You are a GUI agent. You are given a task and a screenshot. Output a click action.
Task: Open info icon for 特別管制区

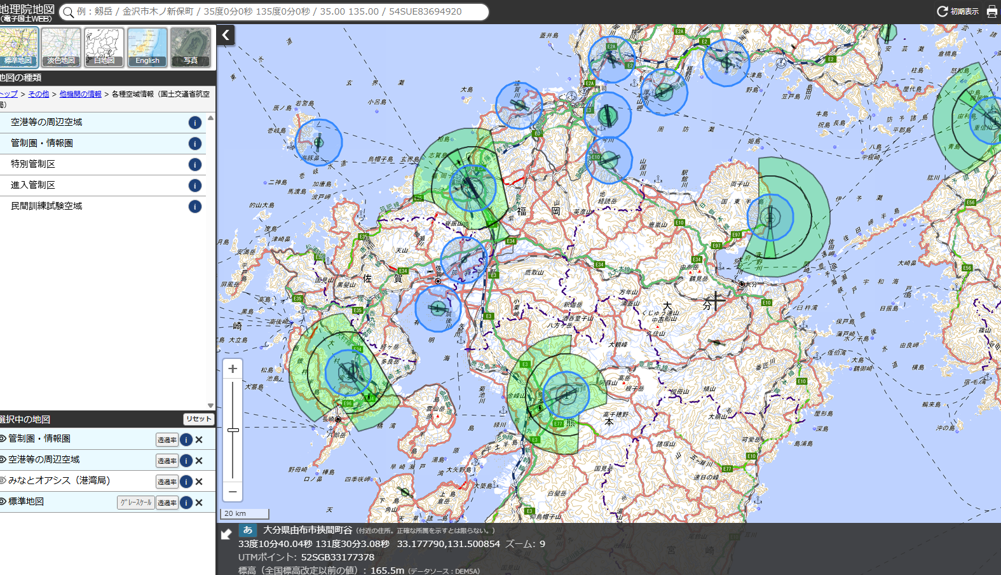pyautogui.click(x=195, y=165)
